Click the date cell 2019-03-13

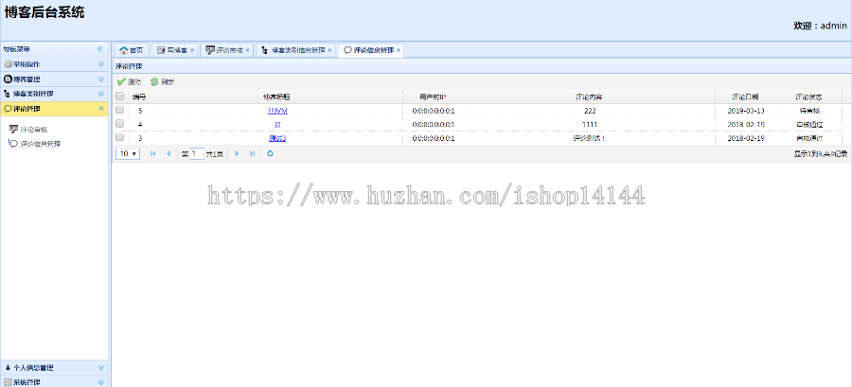746,111
